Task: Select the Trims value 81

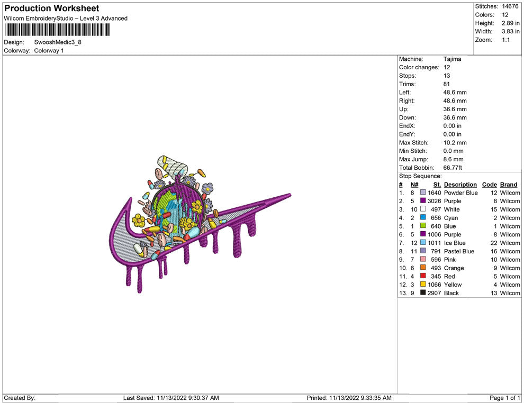Action: coord(447,84)
